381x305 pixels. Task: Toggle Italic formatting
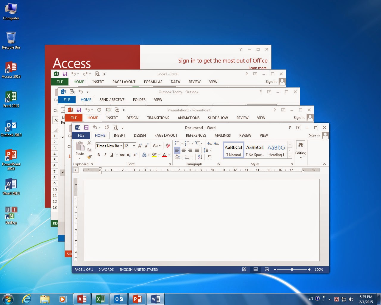(105, 155)
